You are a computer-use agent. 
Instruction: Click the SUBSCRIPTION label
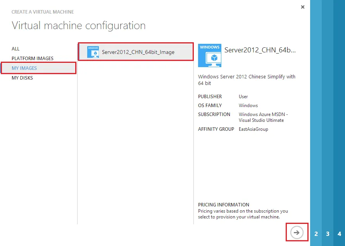coord(214,114)
